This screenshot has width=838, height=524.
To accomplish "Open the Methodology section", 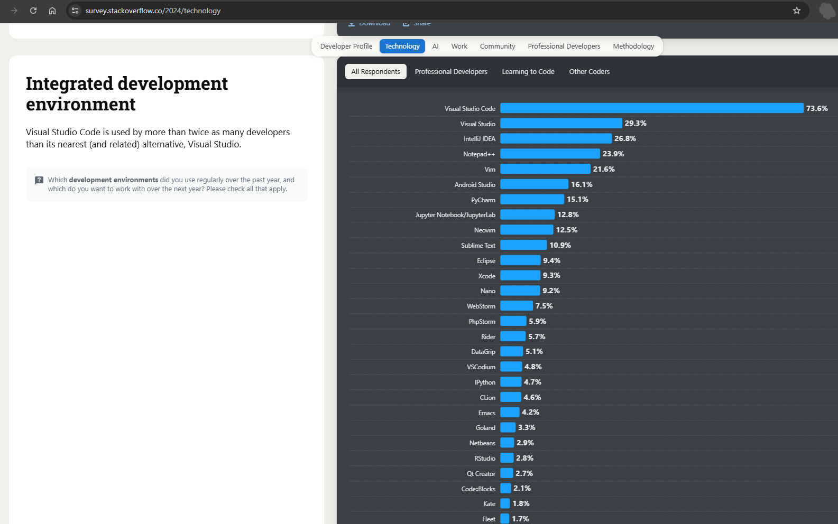I will pyautogui.click(x=633, y=46).
